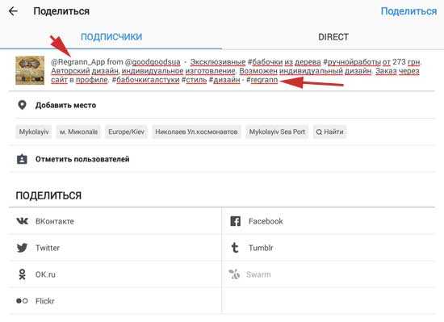
Task: Click the Найти location search chip
Action: point(329,132)
